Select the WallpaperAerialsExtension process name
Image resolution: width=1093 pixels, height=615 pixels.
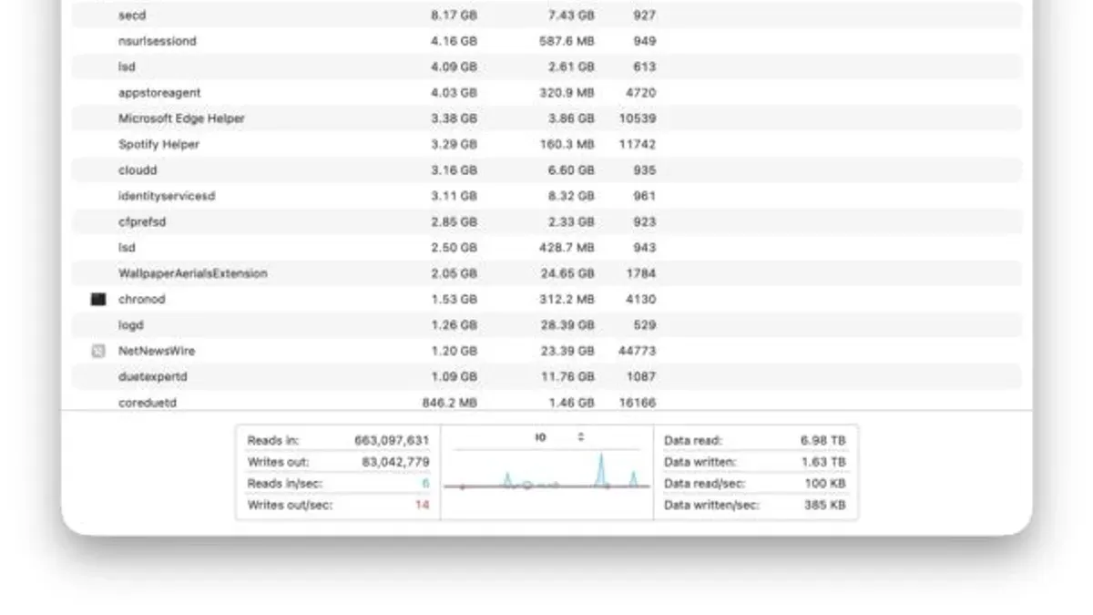(193, 273)
